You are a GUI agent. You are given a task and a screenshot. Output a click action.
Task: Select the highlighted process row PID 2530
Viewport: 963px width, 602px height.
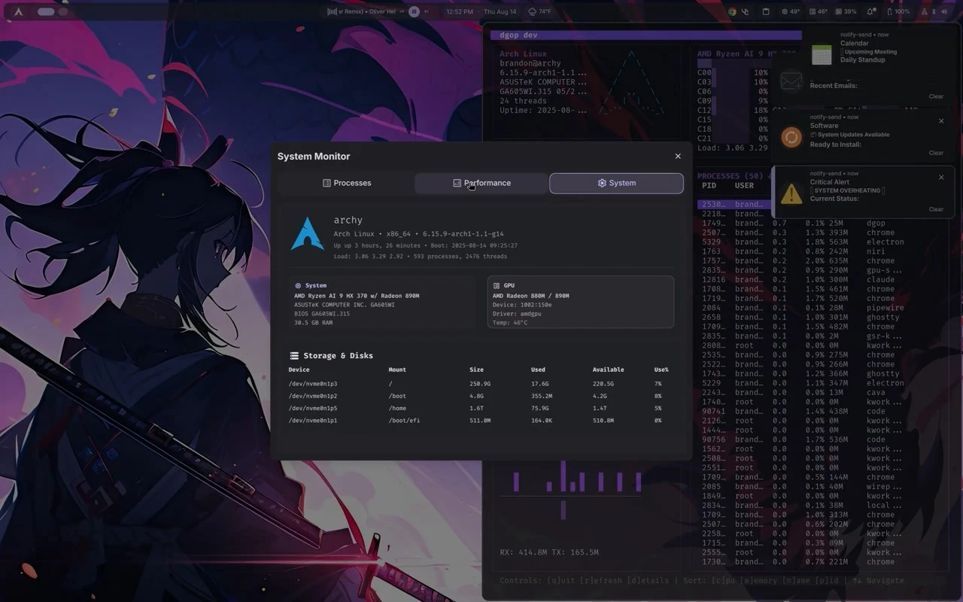tap(732, 204)
